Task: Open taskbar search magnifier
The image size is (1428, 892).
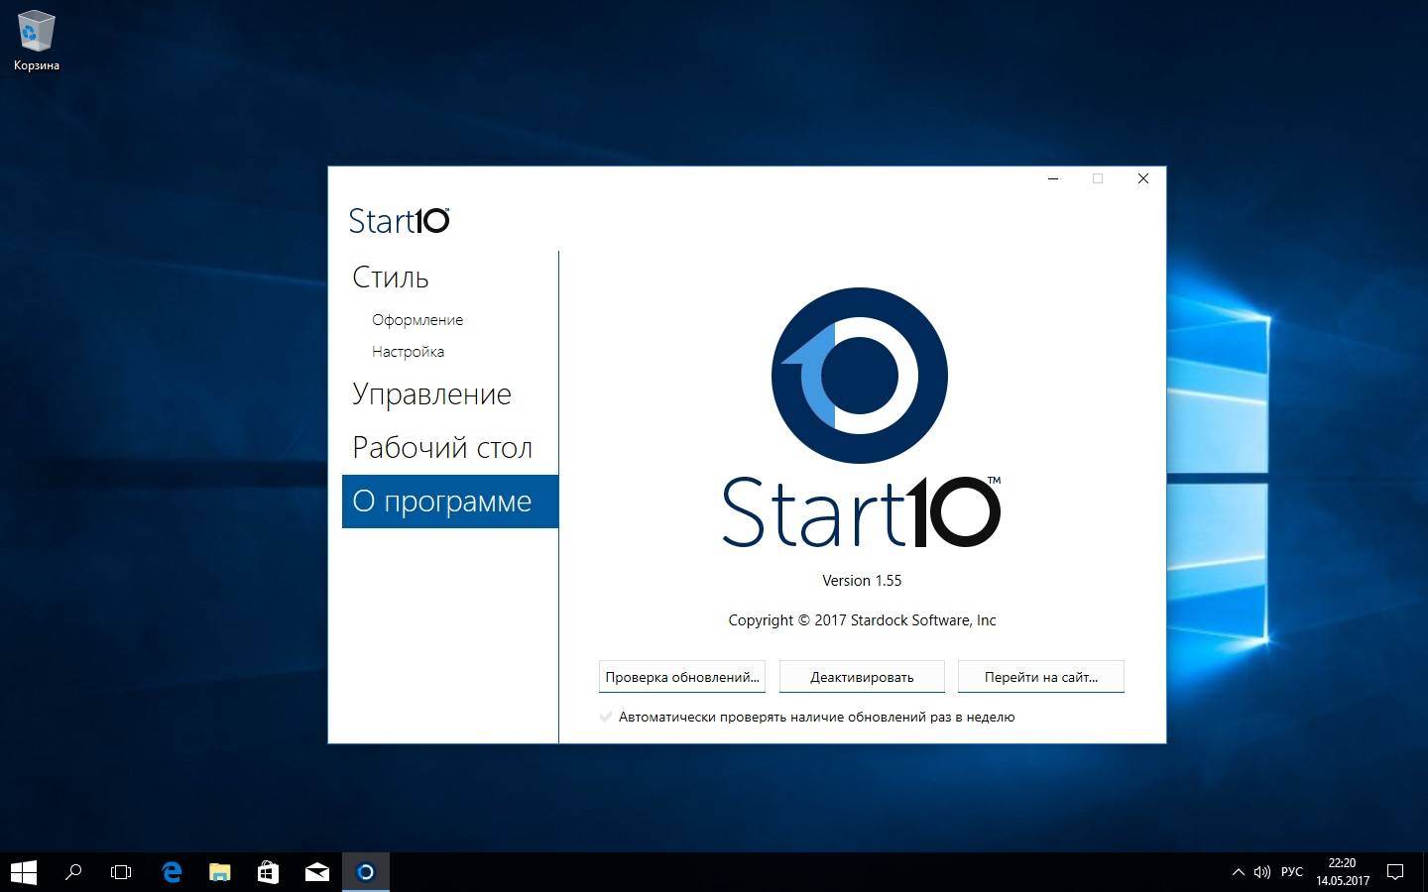Action: [x=73, y=872]
